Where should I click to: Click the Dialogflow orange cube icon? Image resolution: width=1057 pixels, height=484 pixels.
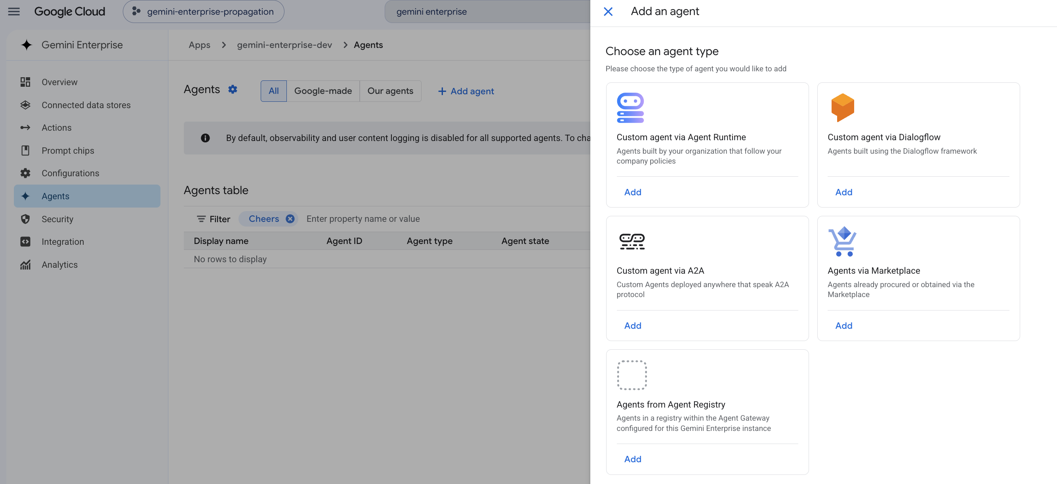[843, 107]
